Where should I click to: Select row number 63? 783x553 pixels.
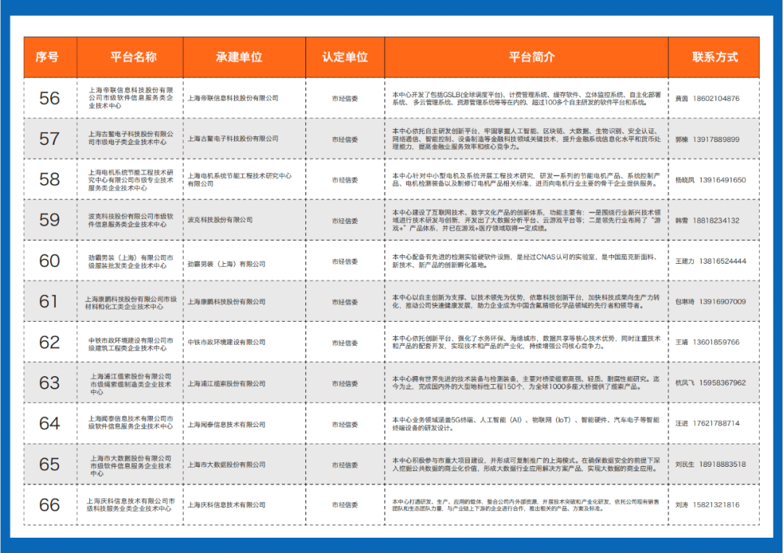coord(49,383)
